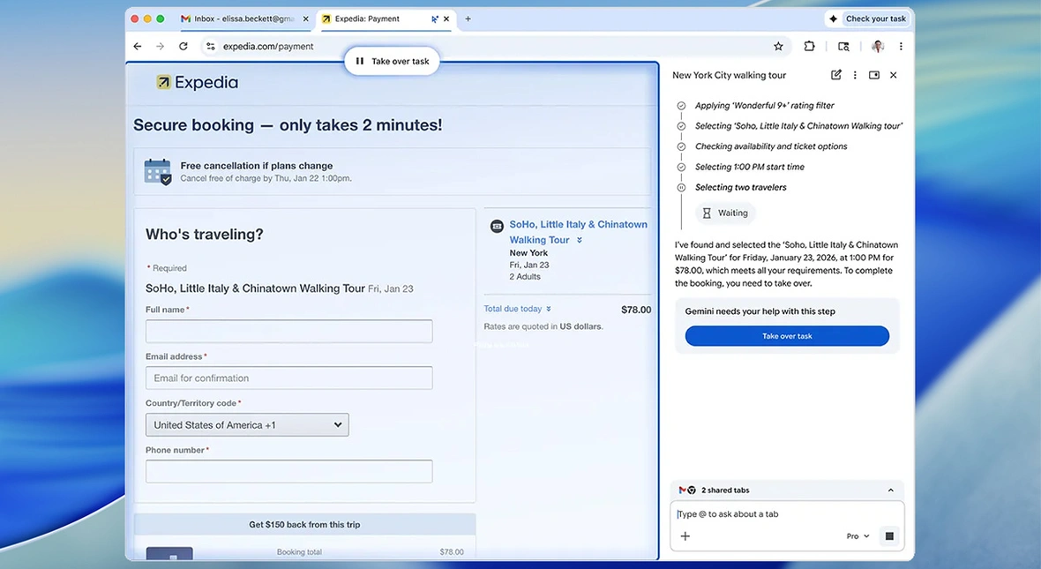
Task: Collapse the 2 shared tabs section
Action: point(890,490)
